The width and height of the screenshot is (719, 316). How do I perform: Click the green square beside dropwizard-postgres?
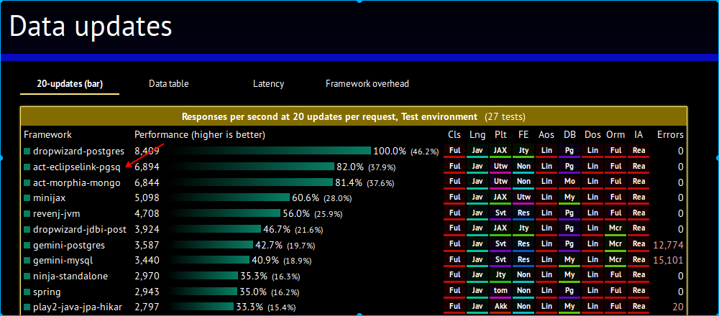[x=27, y=151]
